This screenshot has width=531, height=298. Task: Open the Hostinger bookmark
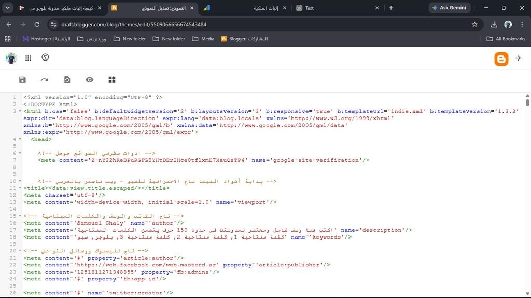click(x=46, y=39)
